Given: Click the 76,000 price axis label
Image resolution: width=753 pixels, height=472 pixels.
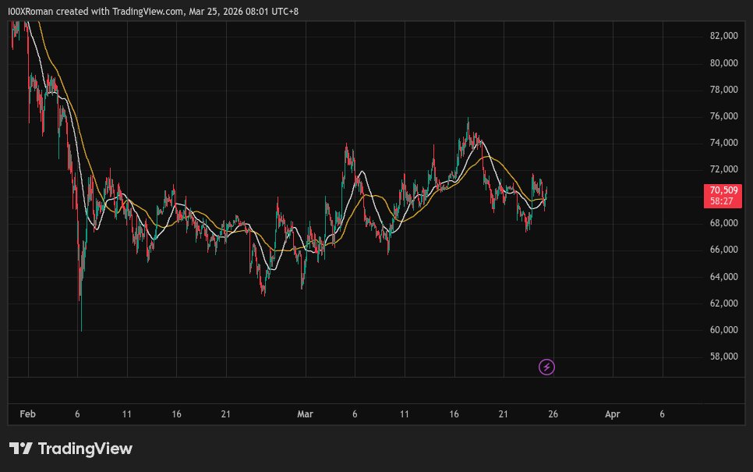Looking at the screenshot, I should point(723,116).
